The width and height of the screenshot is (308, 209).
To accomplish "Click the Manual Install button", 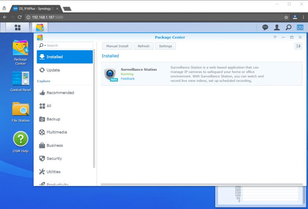I will (x=117, y=46).
